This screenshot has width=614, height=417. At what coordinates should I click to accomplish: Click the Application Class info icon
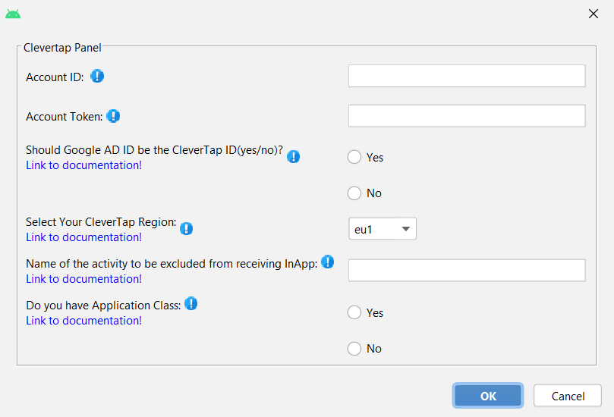[191, 303]
